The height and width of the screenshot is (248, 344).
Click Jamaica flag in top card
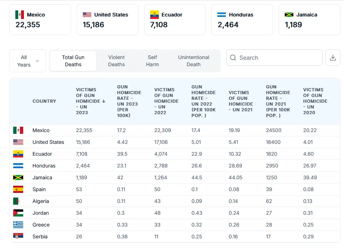point(289,15)
